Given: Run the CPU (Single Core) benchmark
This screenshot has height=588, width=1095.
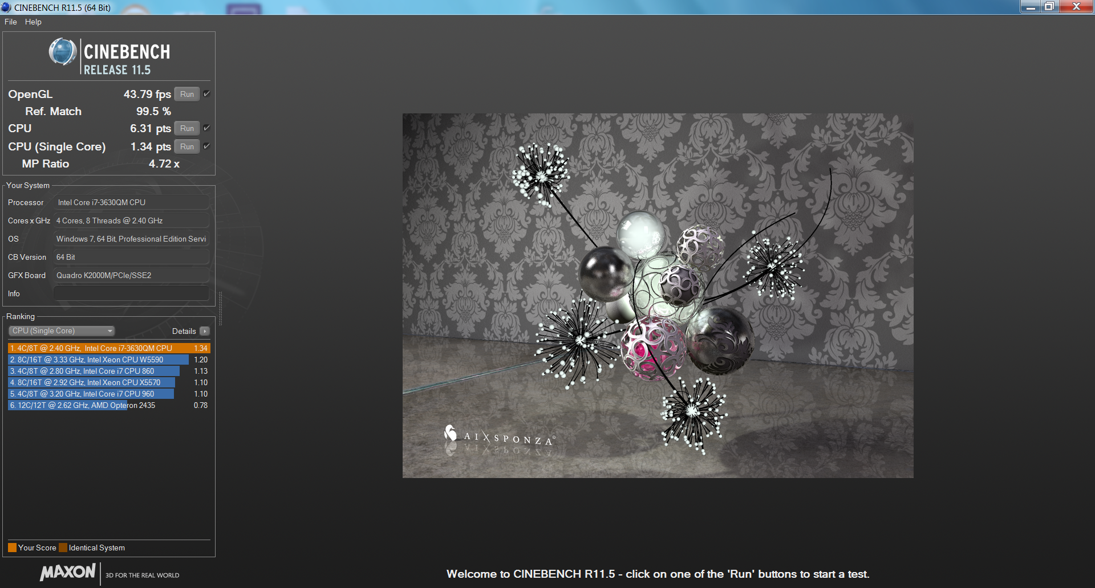Looking at the screenshot, I should point(187,146).
